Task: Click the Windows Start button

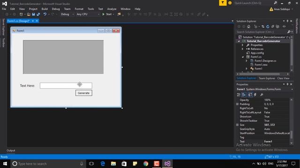Action: [5, 164]
